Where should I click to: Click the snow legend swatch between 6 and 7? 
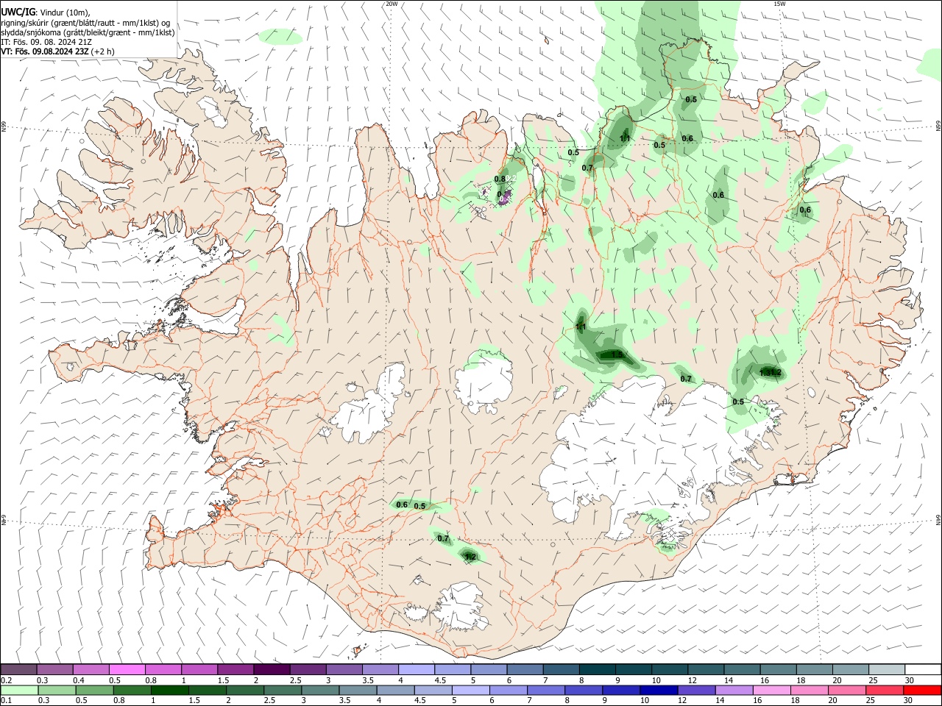point(524,669)
